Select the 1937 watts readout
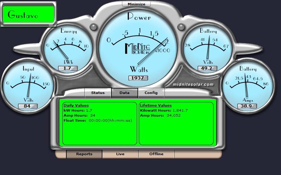The width and height of the screenshot is (281, 175). pyautogui.click(x=138, y=78)
